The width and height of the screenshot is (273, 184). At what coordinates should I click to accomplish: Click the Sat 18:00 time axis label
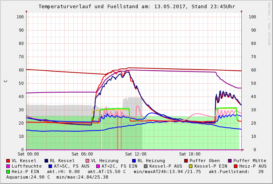point(190,154)
